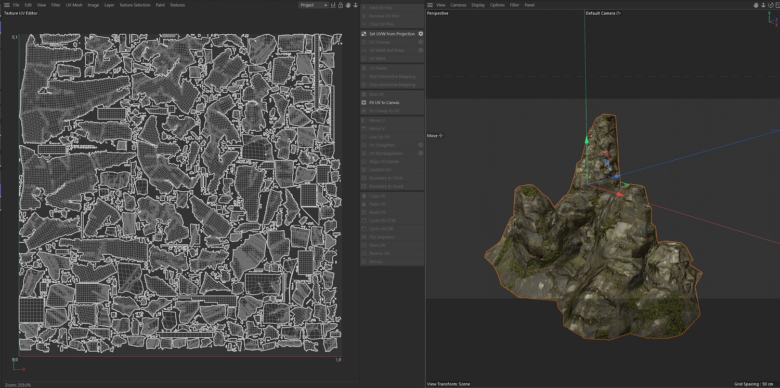780x388 pixels.
Task: Open UV Weld and Relax gear settings
Action: coord(421,50)
